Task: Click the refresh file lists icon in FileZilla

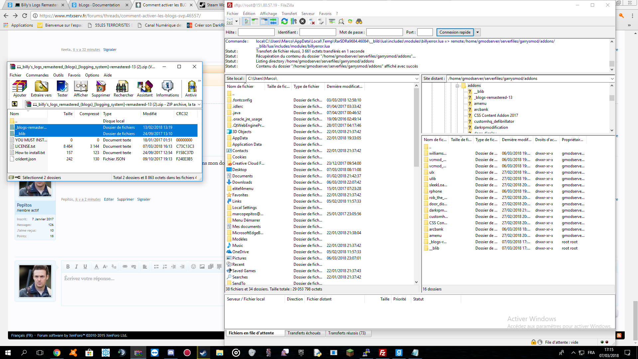Action: click(284, 21)
